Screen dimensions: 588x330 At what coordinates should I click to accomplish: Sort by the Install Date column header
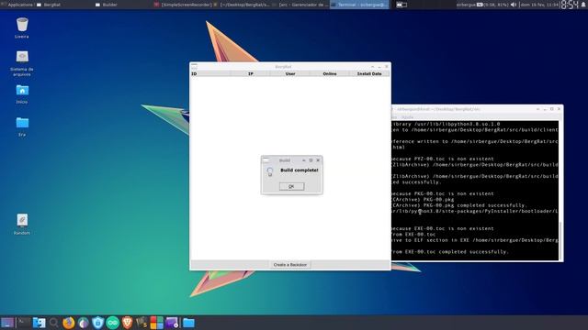[x=369, y=73]
